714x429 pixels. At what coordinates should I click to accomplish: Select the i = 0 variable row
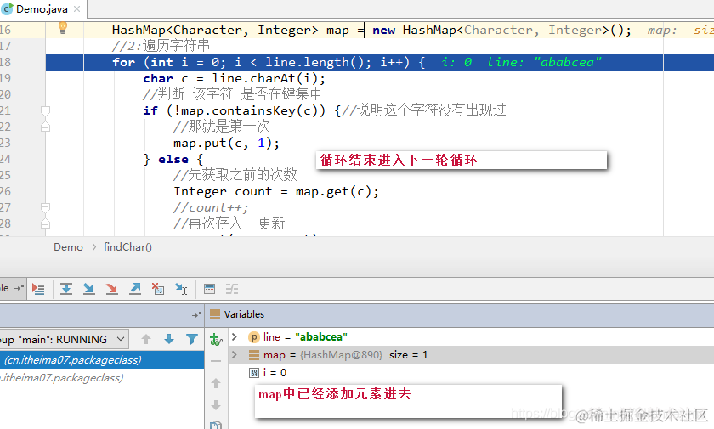click(471, 373)
